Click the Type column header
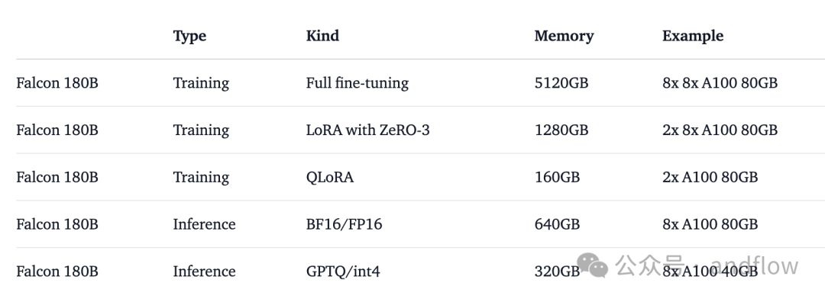The image size is (825, 299). (x=189, y=36)
